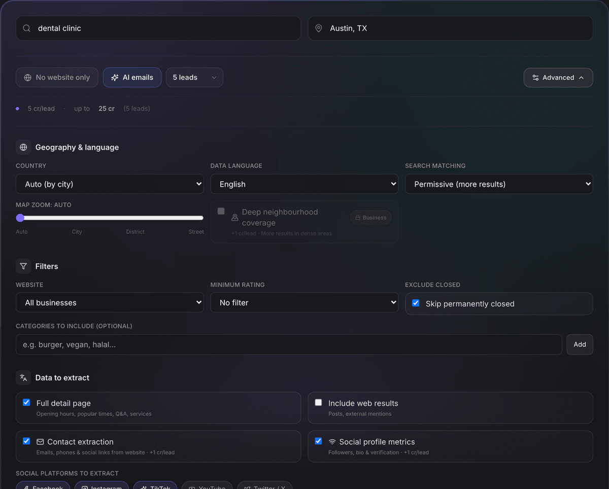Click the Map zoom slider handle
Viewport: 609px width, 489px height.
pos(20,218)
